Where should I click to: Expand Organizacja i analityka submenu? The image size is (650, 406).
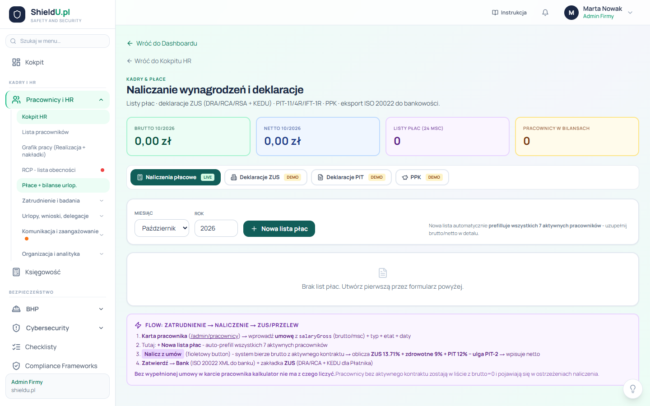(102, 254)
